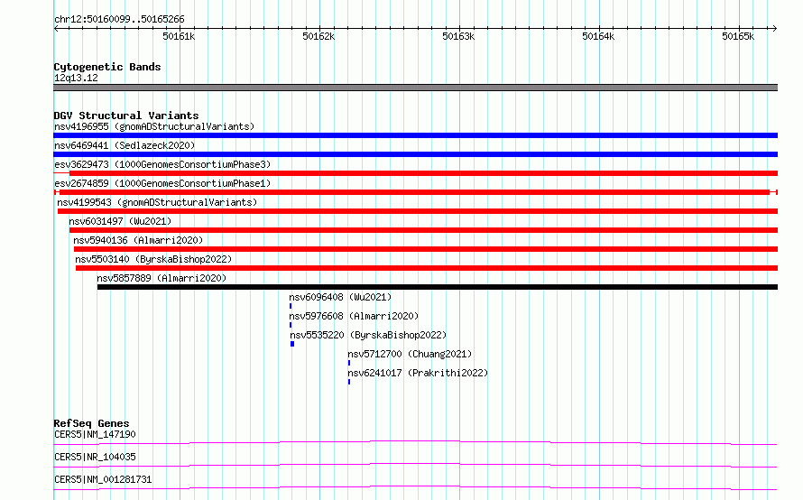Open the nsv5503140 ByrskaBishop2022 label

[x=153, y=259]
